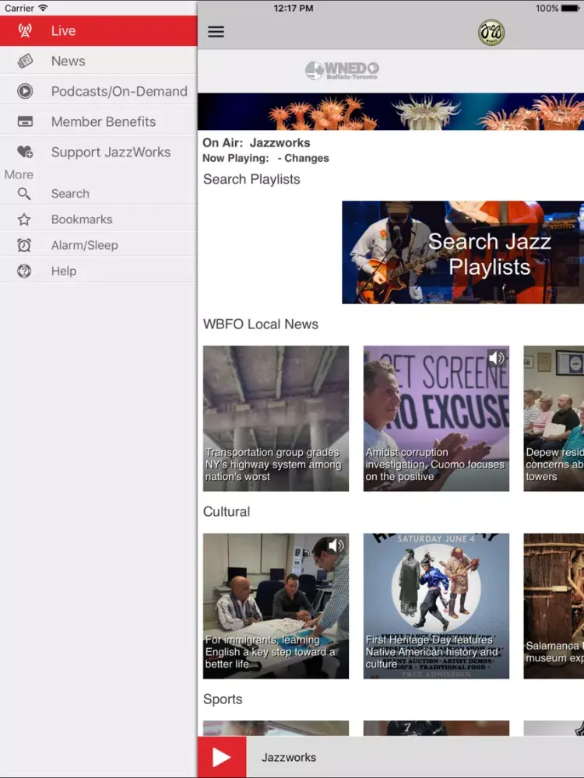Open Podcasts/On-Demand menu item
584x778 pixels.
click(98, 91)
